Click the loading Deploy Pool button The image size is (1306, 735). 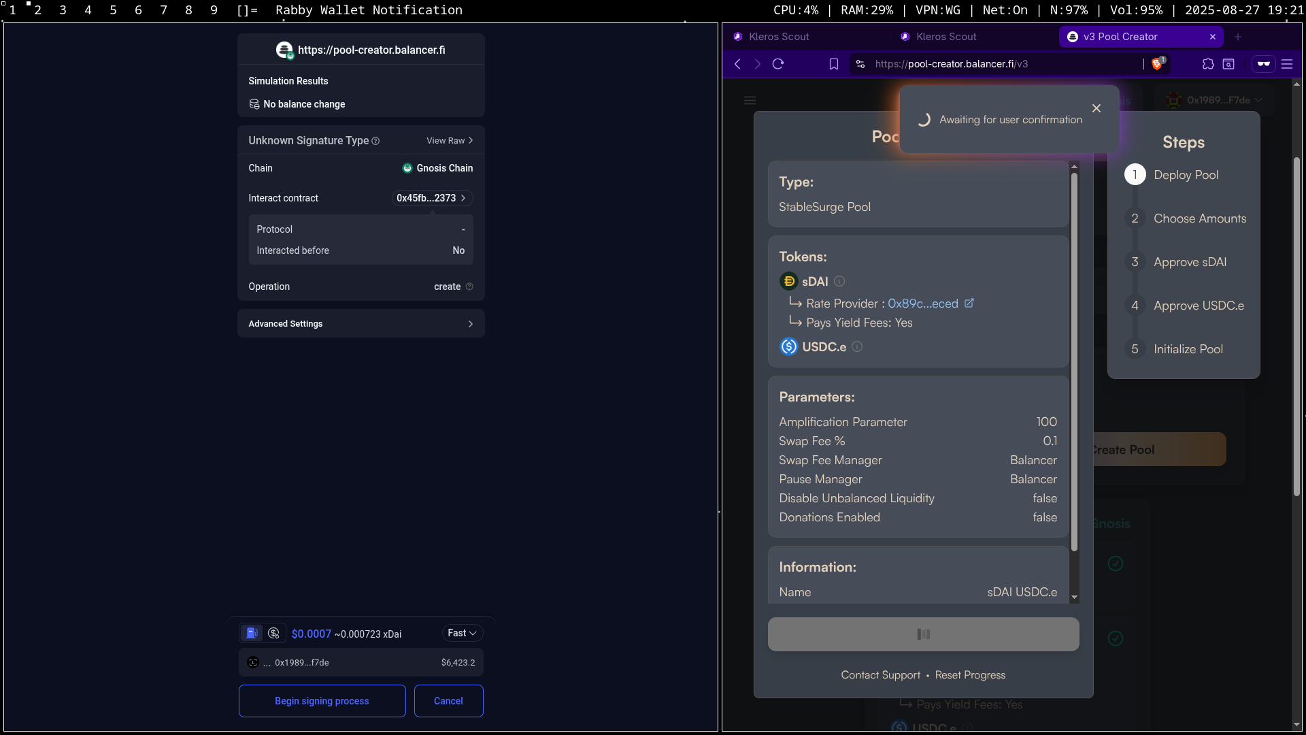pos(924,634)
